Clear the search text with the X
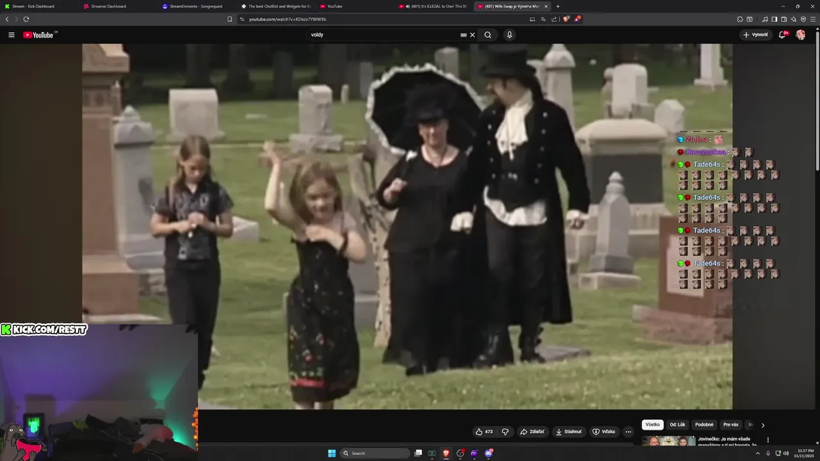Screen dimensions: 820x461 pos(473,35)
